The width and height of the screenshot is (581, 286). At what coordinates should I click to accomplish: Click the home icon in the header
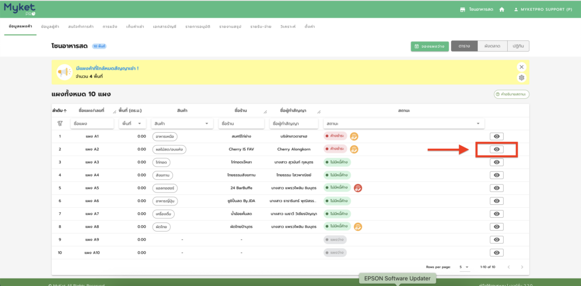(x=502, y=10)
